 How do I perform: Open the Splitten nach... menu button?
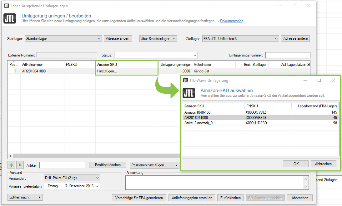tap(25, 197)
